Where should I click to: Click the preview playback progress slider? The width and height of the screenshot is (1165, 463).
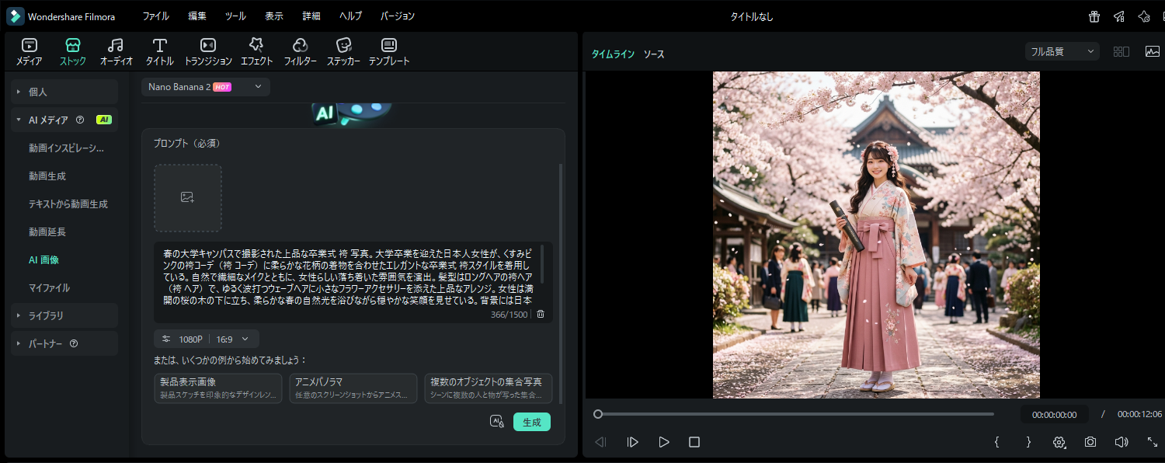click(795, 414)
